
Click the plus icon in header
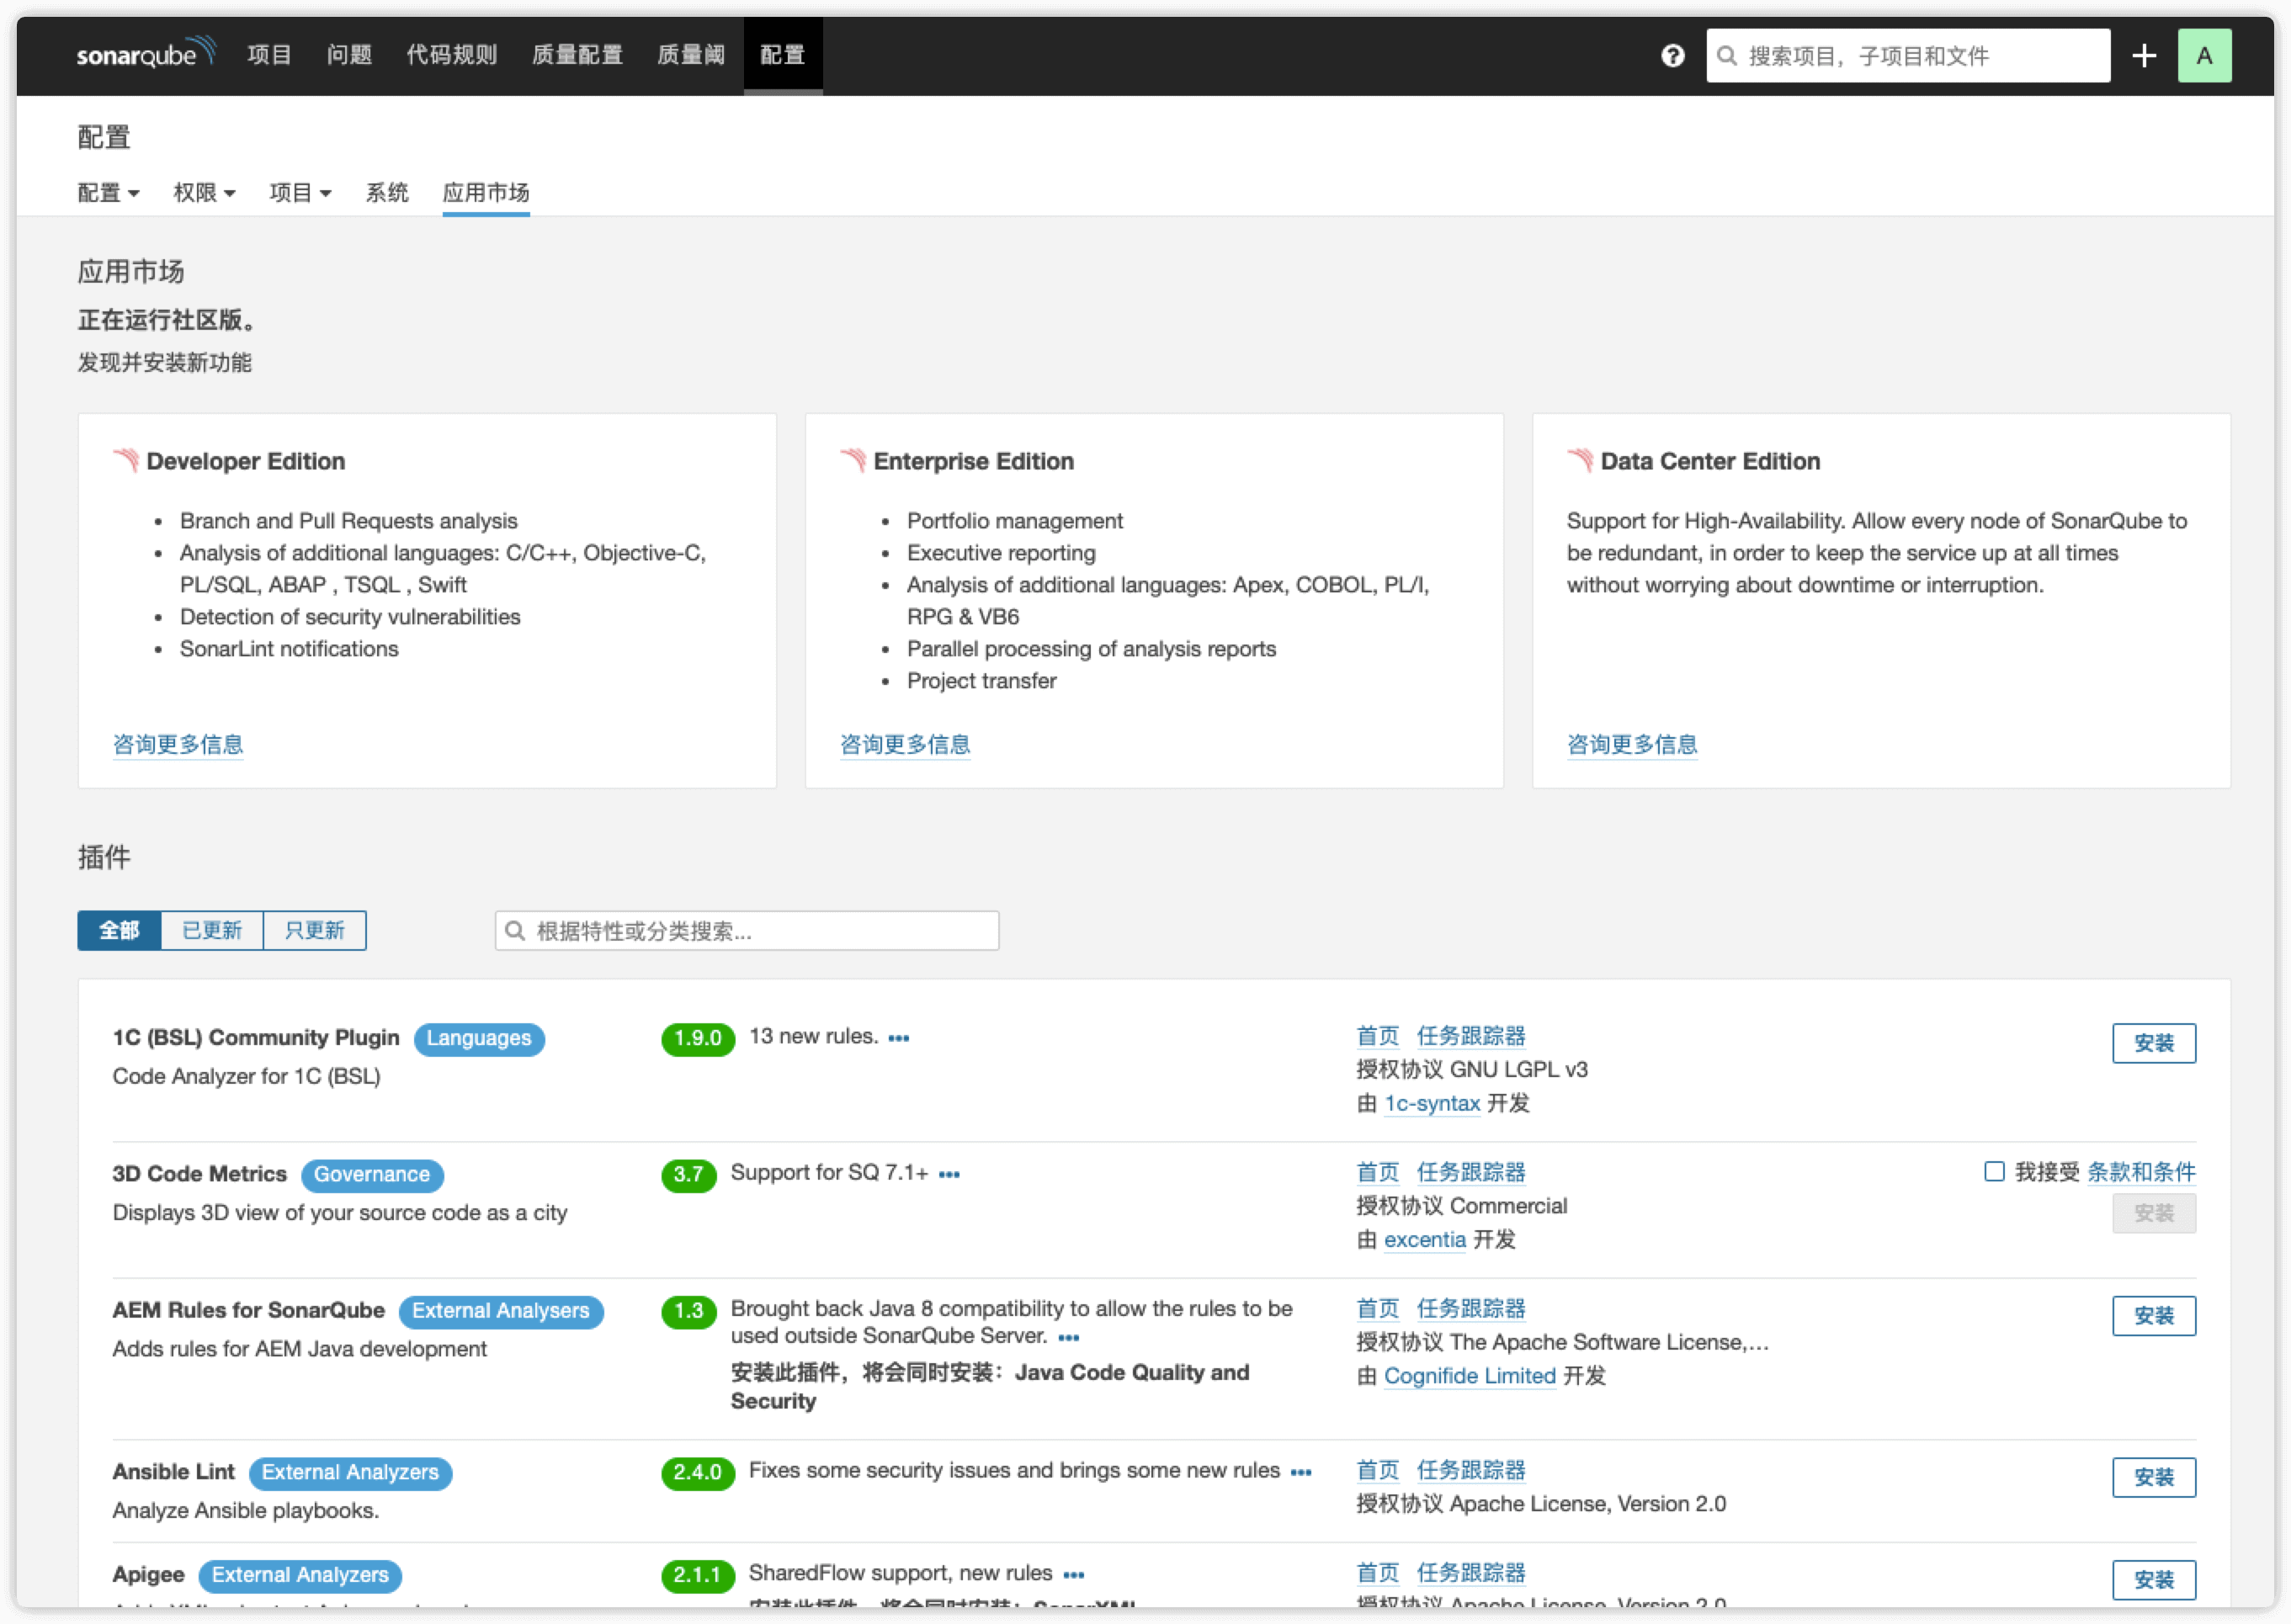click(2143, 56)
